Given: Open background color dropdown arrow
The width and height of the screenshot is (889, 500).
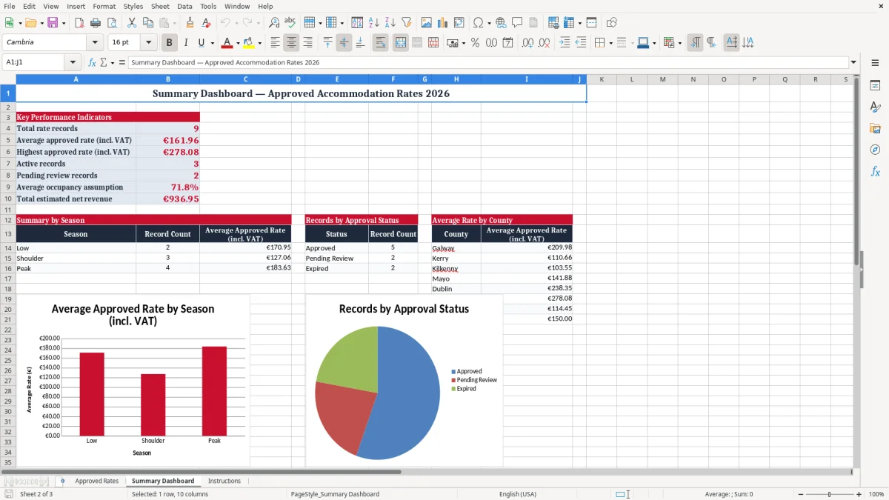Looking at the screenshot, I should click(259, 43).
